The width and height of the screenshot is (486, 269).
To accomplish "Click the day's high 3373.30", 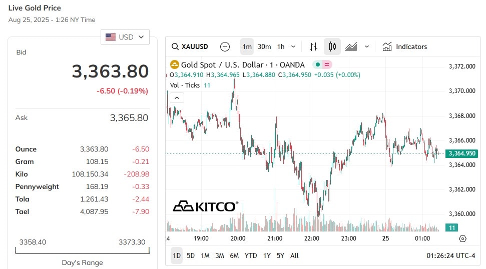I will click(x=132, y=242).
